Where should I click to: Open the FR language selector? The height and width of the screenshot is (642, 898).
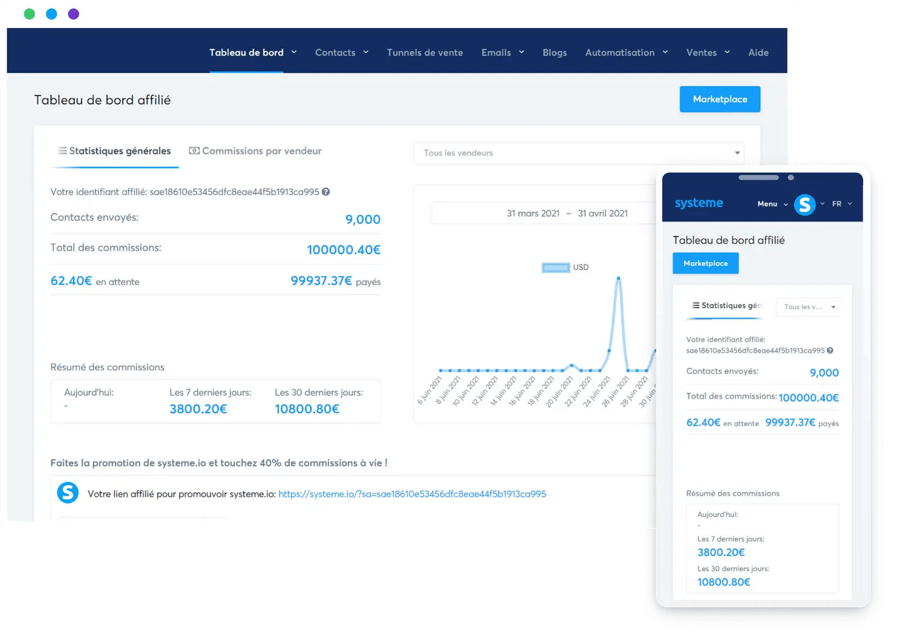(842, 204)
